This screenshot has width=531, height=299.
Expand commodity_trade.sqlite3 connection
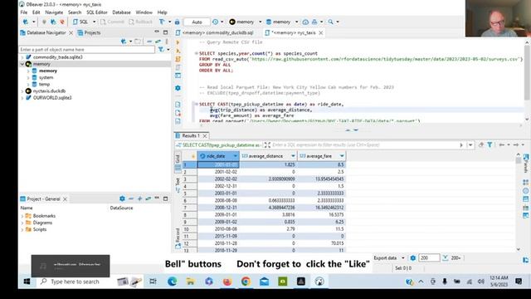(x=22, y=57)
